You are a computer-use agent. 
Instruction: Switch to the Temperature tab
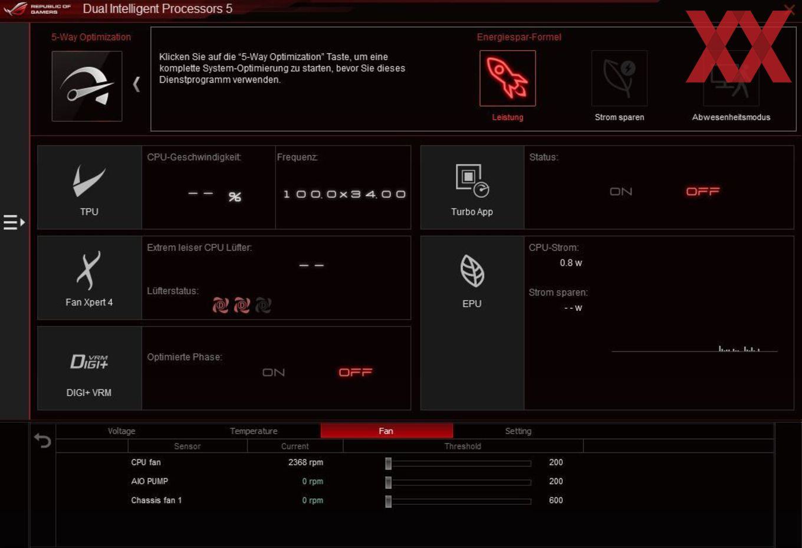tap(254, 431)
